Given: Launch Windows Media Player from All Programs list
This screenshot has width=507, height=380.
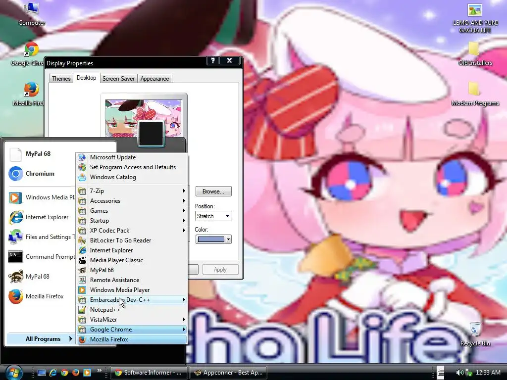Looking at the screenshot, I should click(132, 290).
